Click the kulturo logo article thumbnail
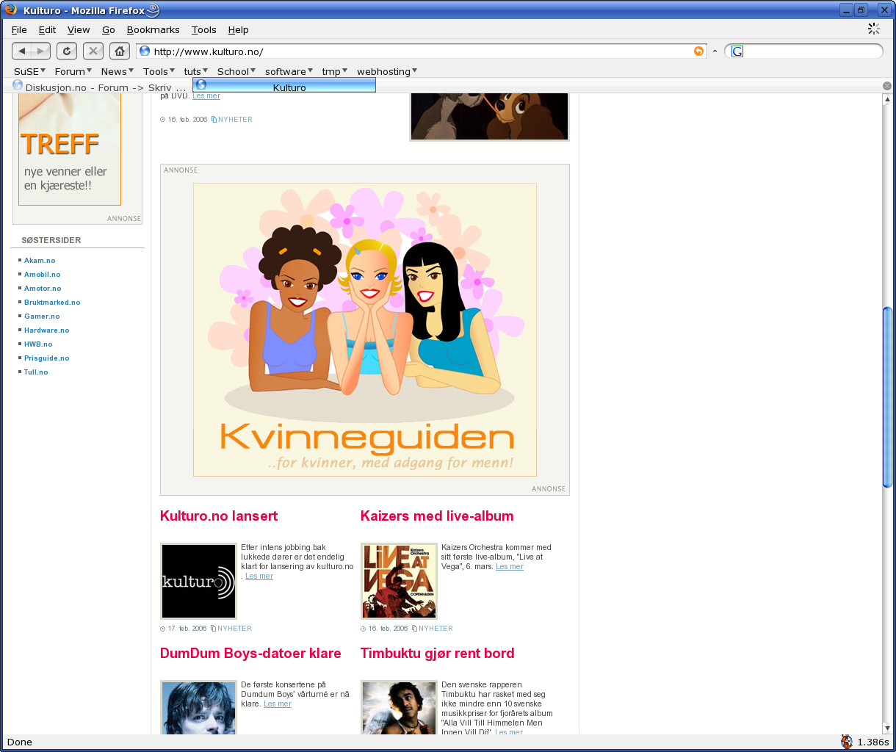Image resolution: width=896 pixels, height=752 pixels. click(198, 581)
